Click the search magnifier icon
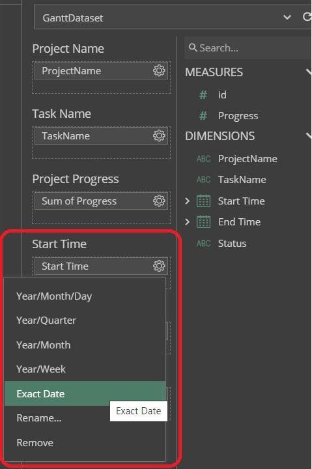Viewport: 312px width, 469px height. pos(193,48)
